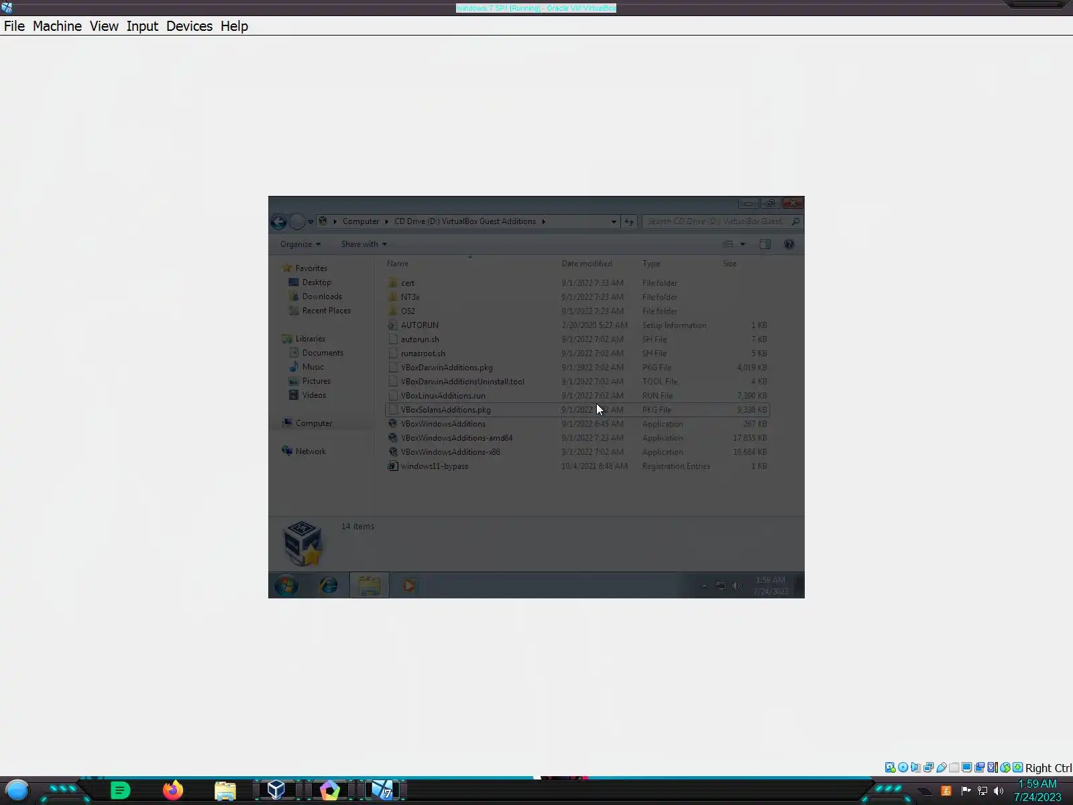1073x805 pixels.
Task: Toggle the preview pane button
Action: [x=765, y=244]
